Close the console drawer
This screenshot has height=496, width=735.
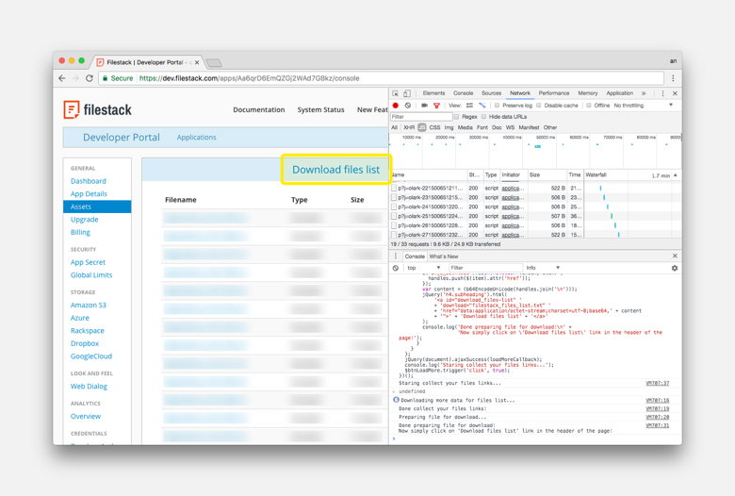[x=675, y=256]
